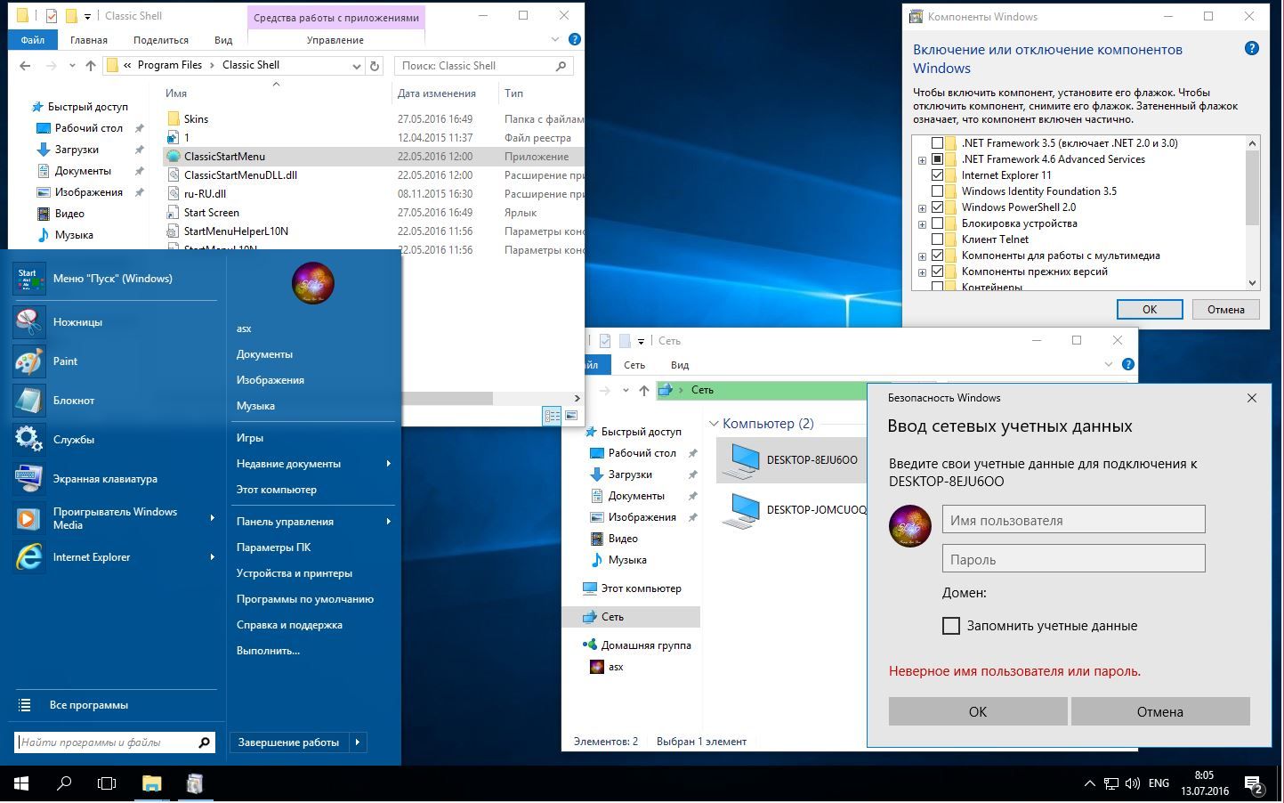Switch Classic Shell window to details view
This screenshot has height=803, width=1284.
point(552,416)
